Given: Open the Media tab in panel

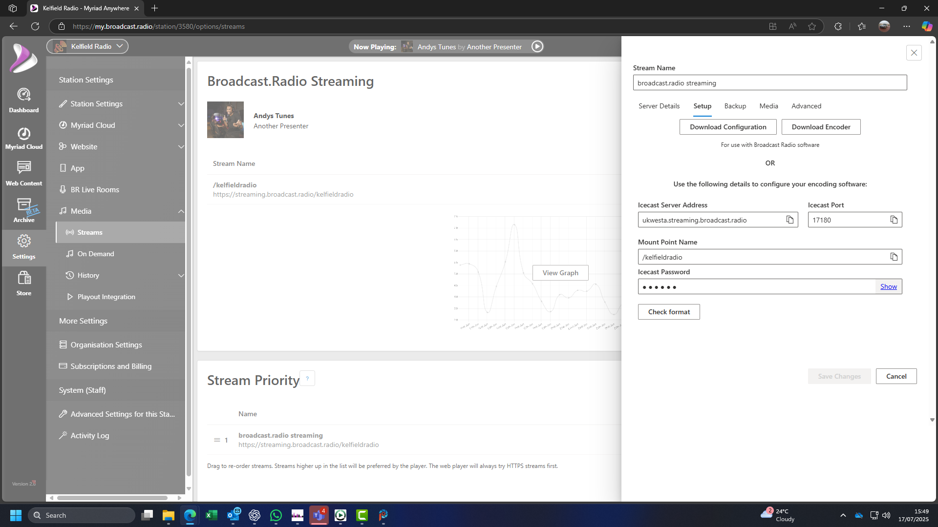Looking at the screenshot, I should click(x=768, y=106).
